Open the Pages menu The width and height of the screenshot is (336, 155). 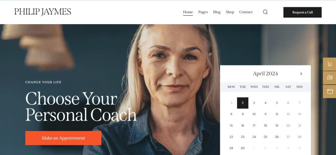203,12
